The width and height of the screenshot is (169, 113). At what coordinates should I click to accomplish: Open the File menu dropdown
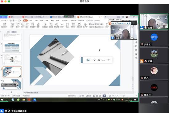[5, 21]
